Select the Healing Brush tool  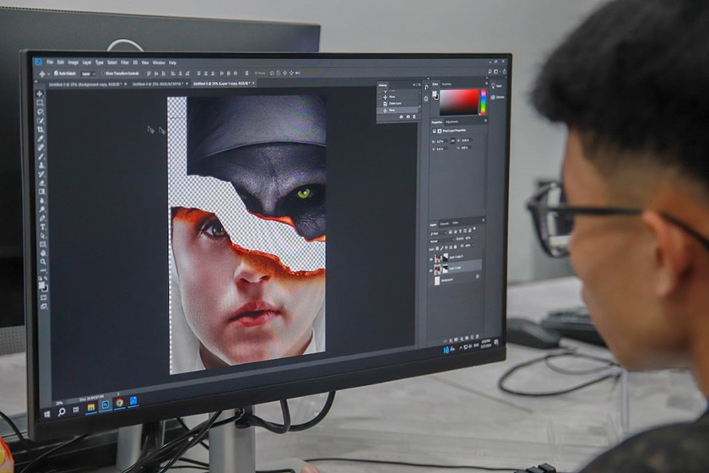coord(41,148)
